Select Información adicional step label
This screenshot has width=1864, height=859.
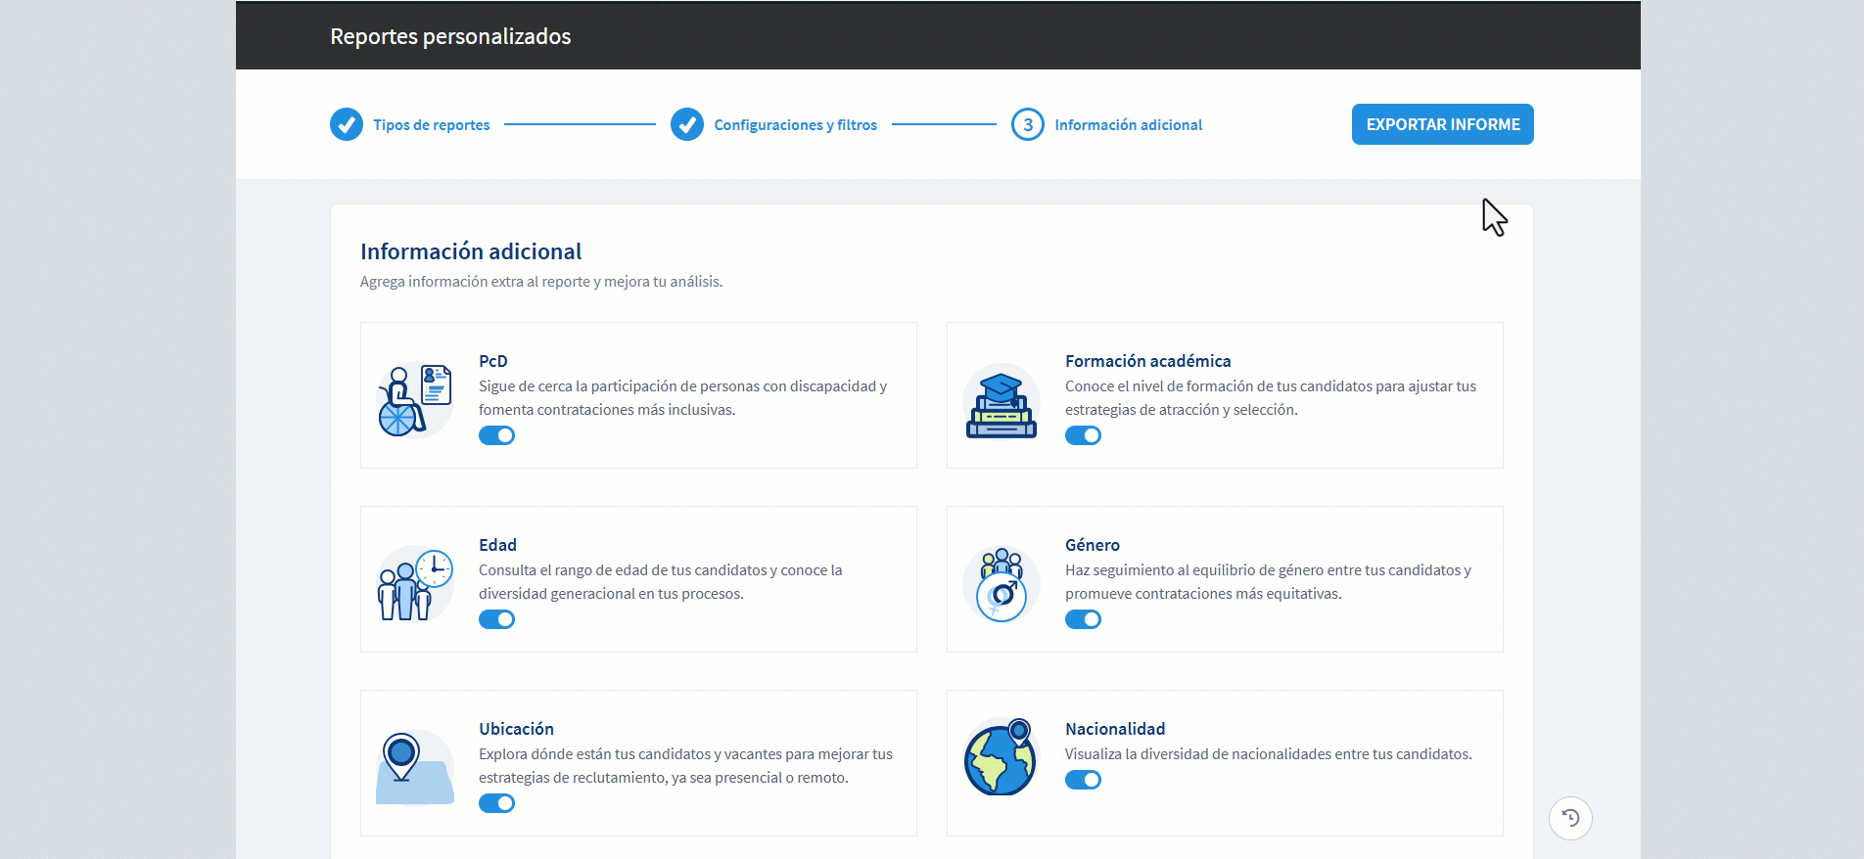(x=1129, y=125)
